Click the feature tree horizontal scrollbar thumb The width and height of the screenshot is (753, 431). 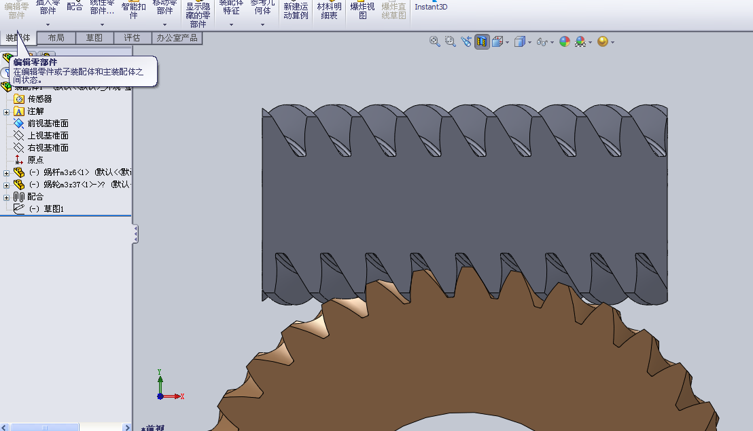[45, 427]
